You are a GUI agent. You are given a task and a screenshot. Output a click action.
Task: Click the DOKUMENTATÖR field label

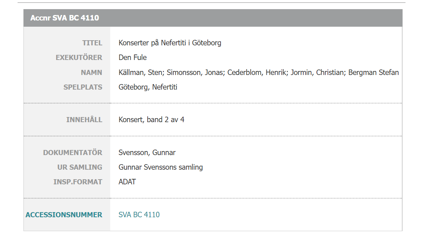(73, 153)
